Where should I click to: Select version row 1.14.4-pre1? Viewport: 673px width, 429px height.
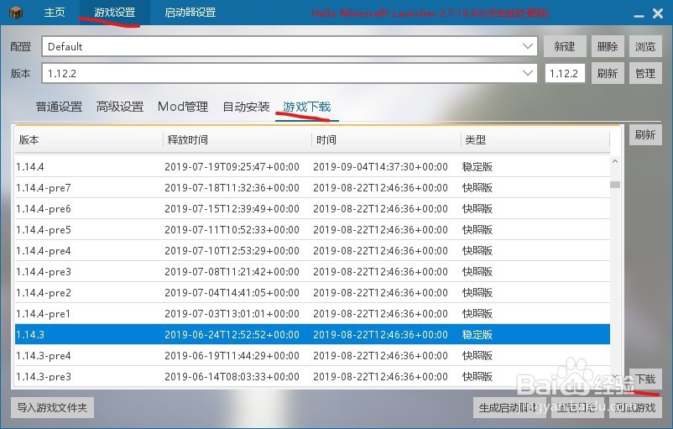312,314
